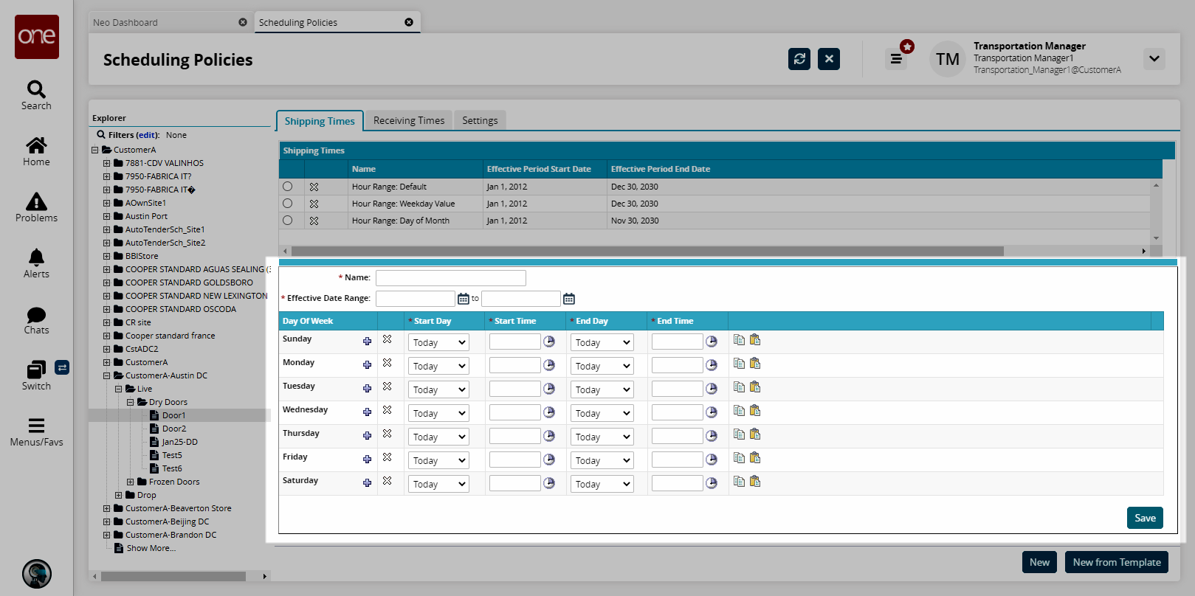
Task: Open the Thursday End Day dropdown
Action: [602, 437]
